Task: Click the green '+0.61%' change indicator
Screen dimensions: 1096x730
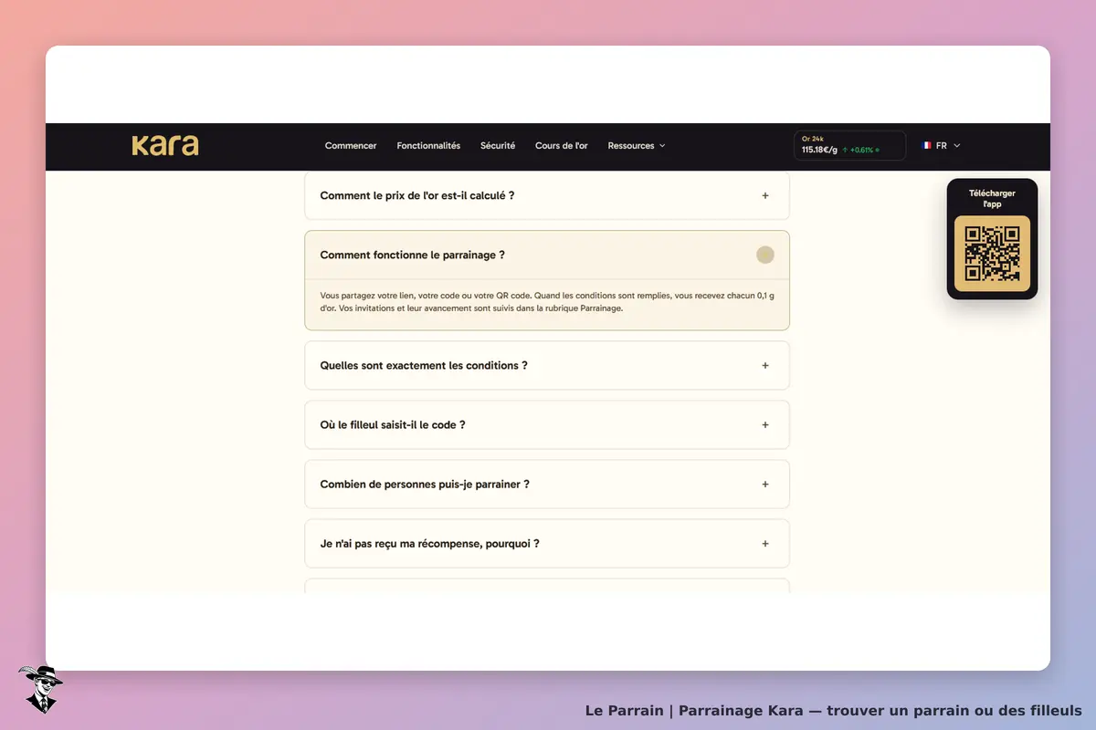Action: [860, 150]
